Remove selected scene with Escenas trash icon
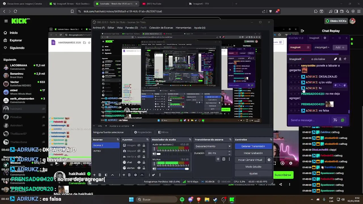 pyautogui.click(x=100, y=175)
